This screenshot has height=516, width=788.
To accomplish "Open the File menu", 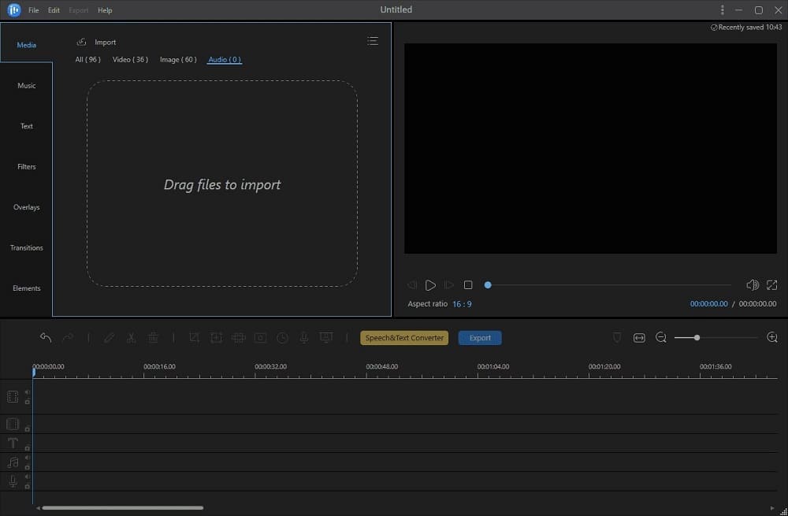I will 34,10.
